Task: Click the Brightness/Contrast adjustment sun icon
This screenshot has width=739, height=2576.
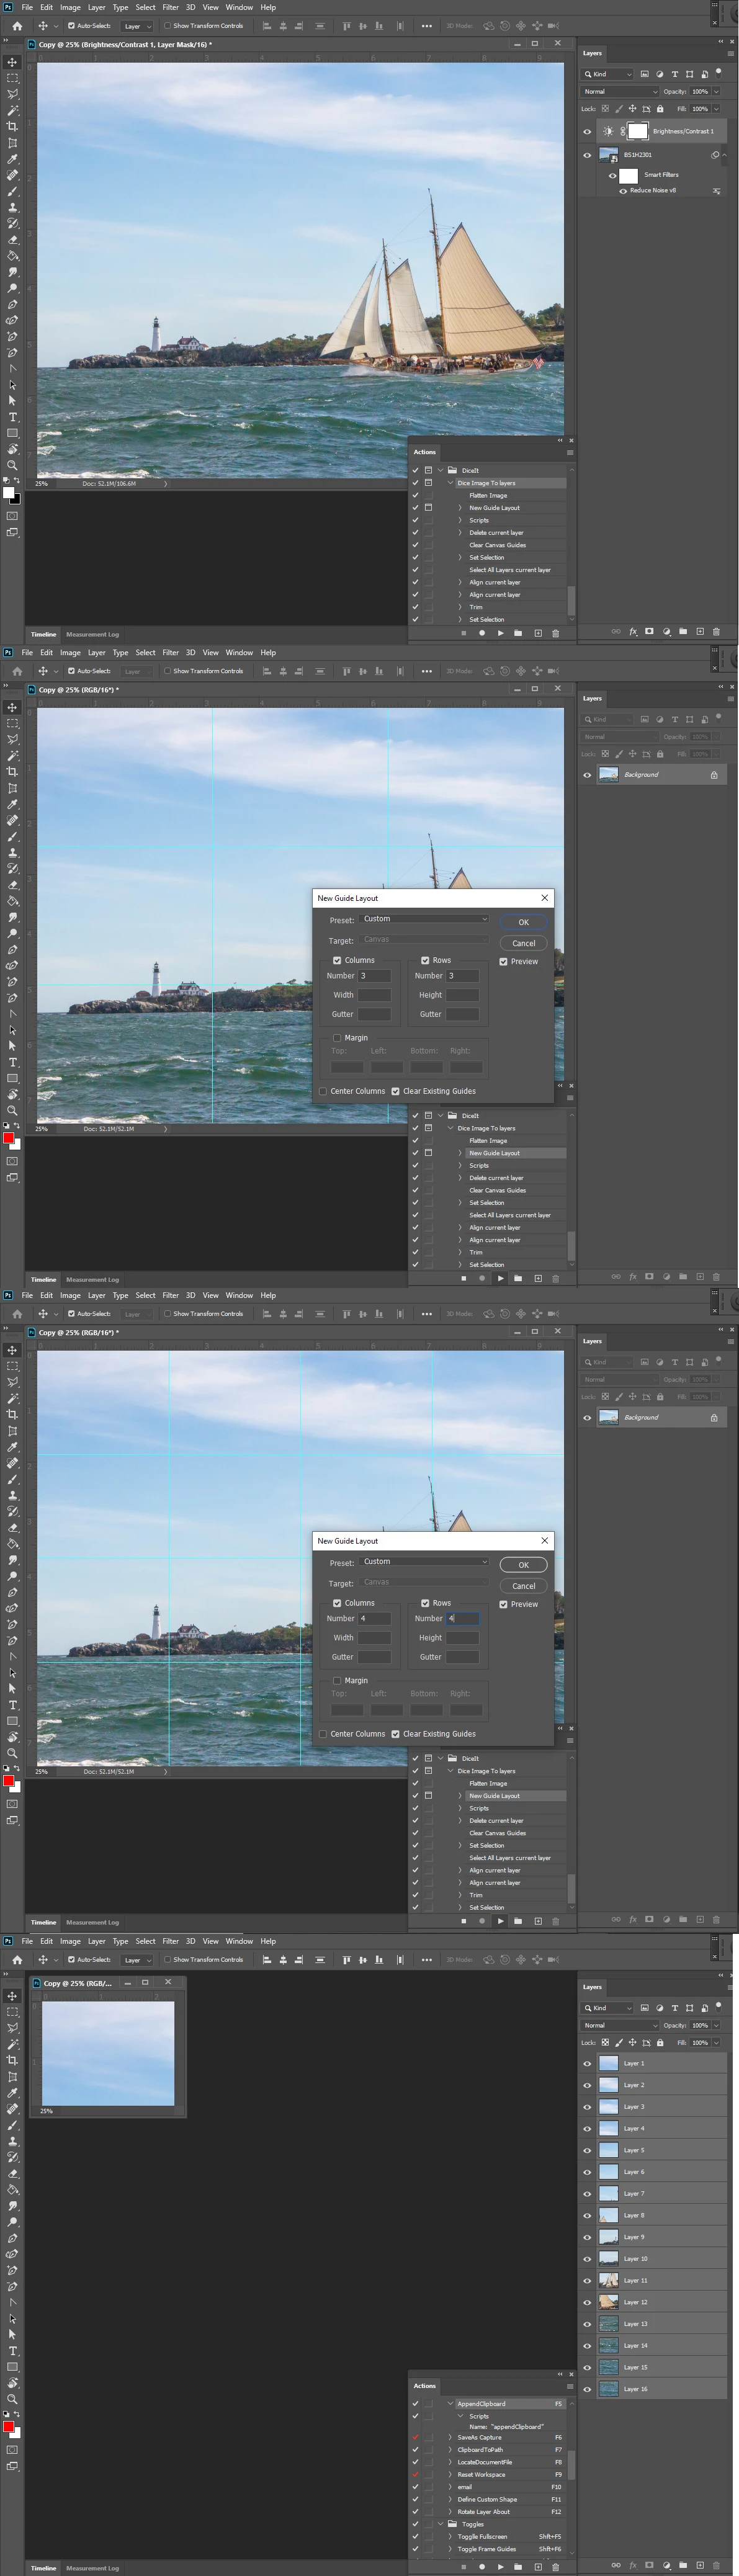Action: 608,131
